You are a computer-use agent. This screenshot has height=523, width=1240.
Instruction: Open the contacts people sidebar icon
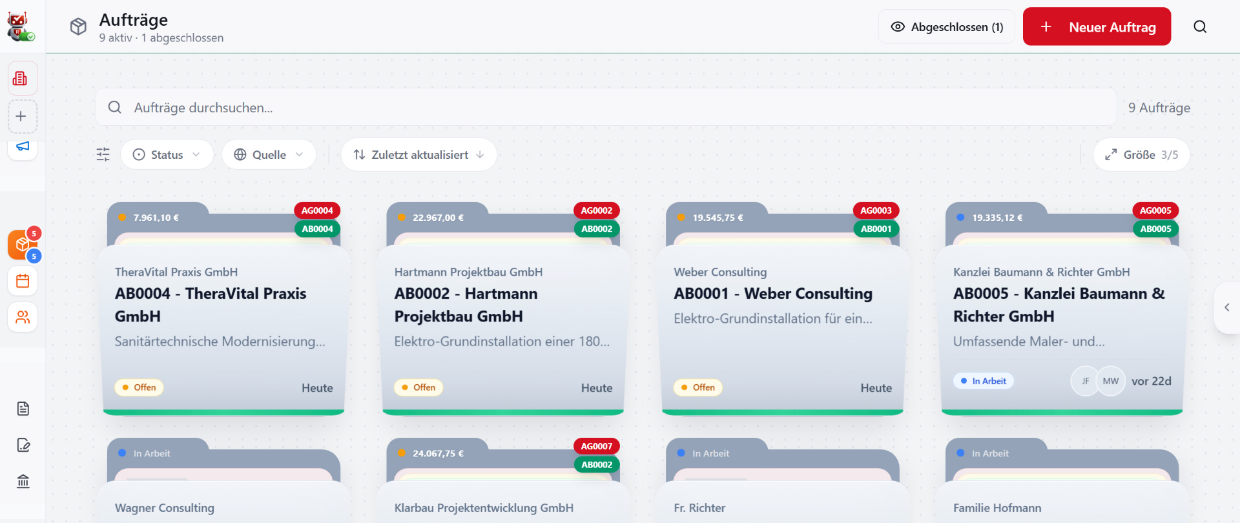[23, 317]
